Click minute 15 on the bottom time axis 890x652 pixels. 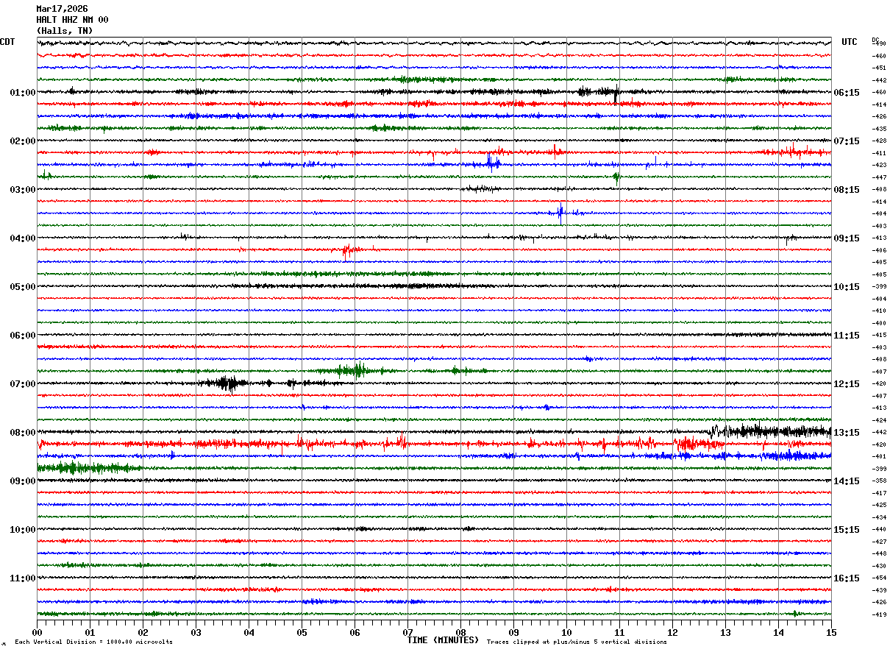[x=831, y=631]
